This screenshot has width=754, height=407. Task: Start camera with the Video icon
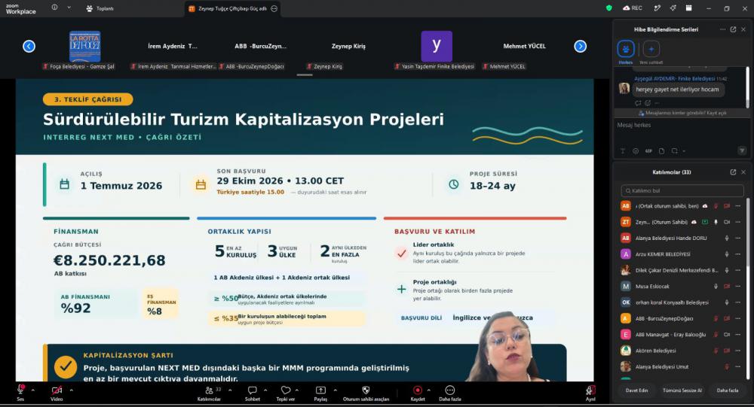[57, 390]
